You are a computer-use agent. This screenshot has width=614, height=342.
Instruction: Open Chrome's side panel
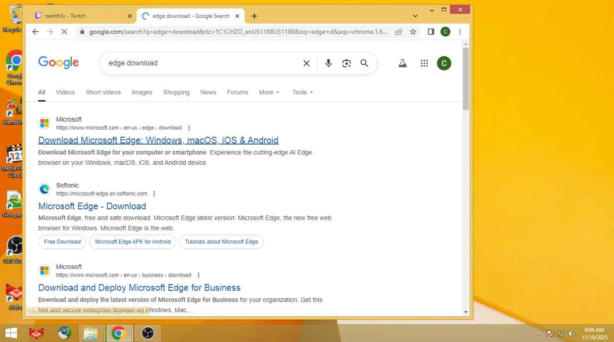click(431, 32)
